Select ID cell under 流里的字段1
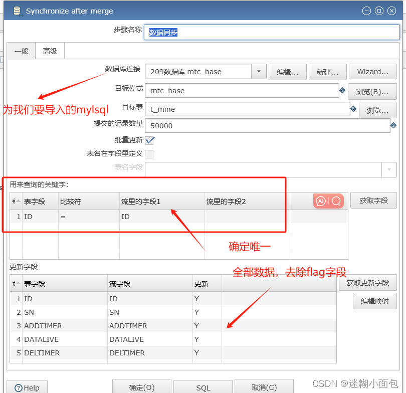The image size is (406, 393). point(162,217)
